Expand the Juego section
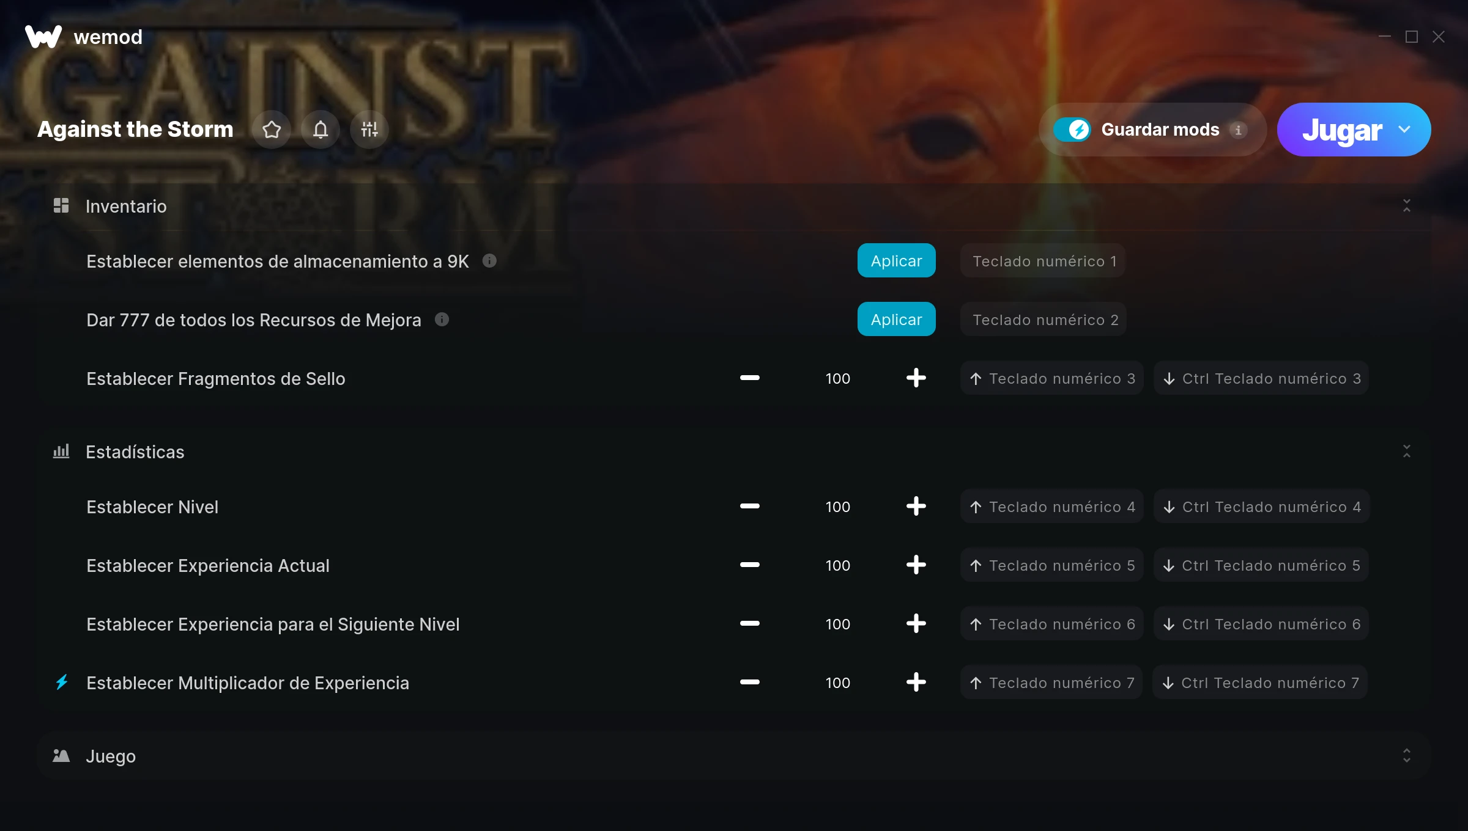 click(1407, 756)
